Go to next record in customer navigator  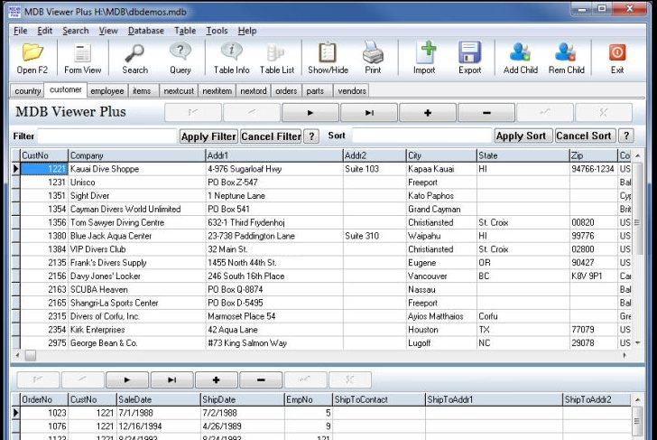310,112
